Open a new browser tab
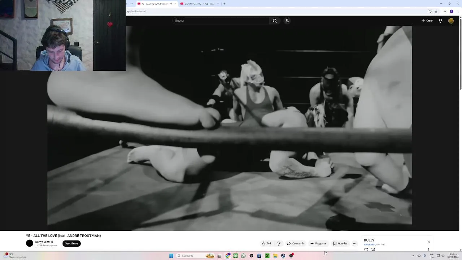Screen dimensions: 462x260 pyautogui.click(x=225, y=4)
